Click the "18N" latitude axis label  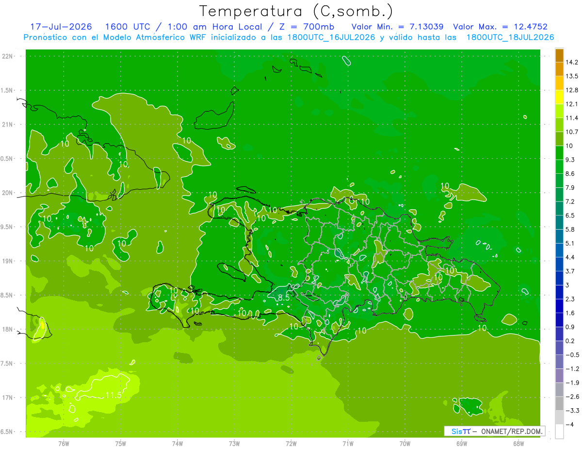tap(7, 329)
